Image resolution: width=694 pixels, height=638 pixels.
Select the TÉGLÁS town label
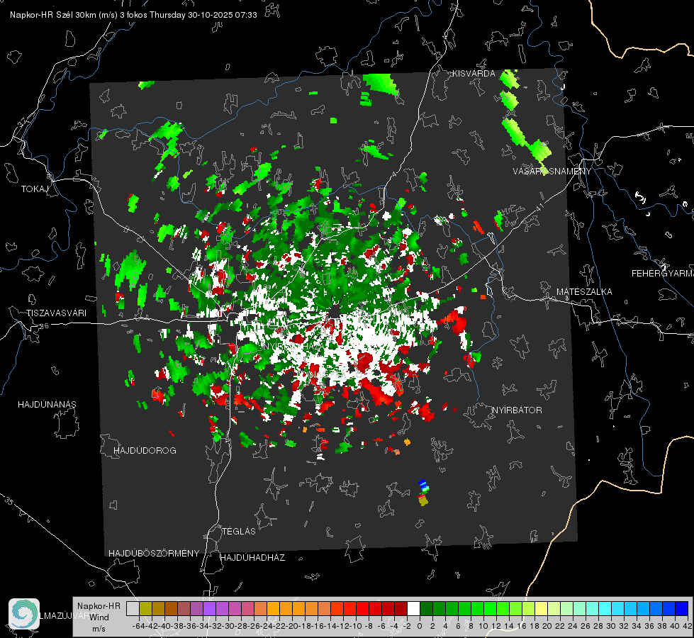click(x=239, y=531)
